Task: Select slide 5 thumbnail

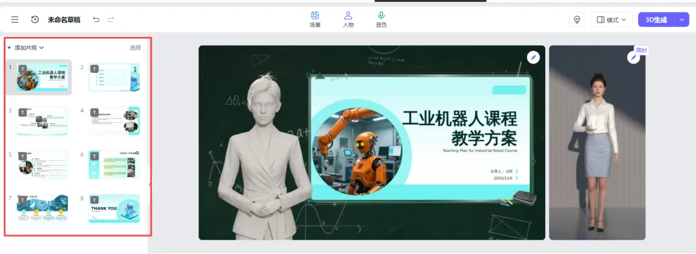Action: tap(42, 164)
